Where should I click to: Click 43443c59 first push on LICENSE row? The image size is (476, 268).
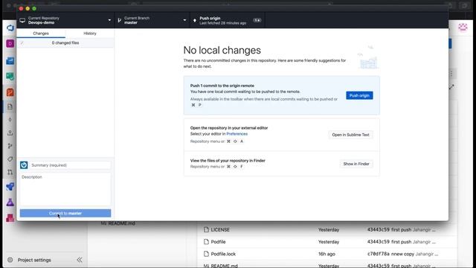click(389, 230)
